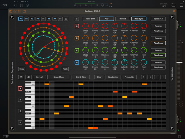Select pattern P7
Screen dimensions: 185x139
coord(55,19)
